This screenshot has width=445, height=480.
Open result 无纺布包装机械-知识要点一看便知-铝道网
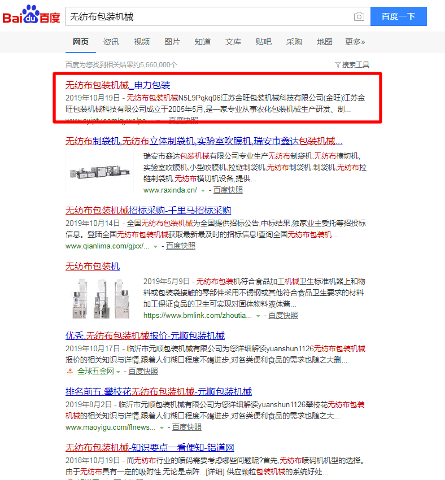(x=150, y=448)
